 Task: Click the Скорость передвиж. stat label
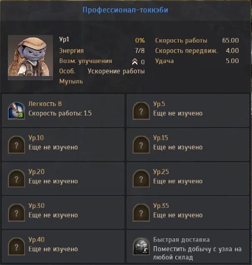click(x=186, y=50)
